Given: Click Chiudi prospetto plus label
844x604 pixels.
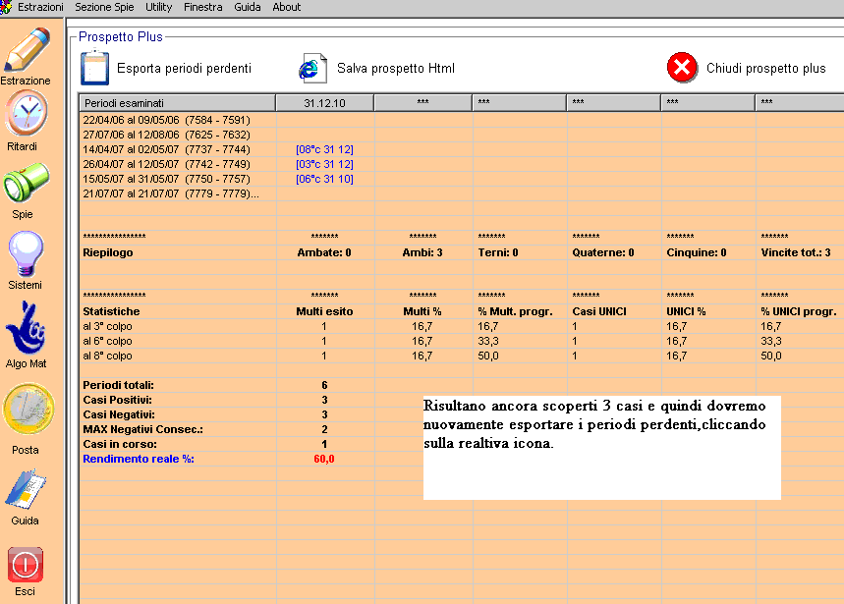Looking at the screenshot, I should [766, 69].
